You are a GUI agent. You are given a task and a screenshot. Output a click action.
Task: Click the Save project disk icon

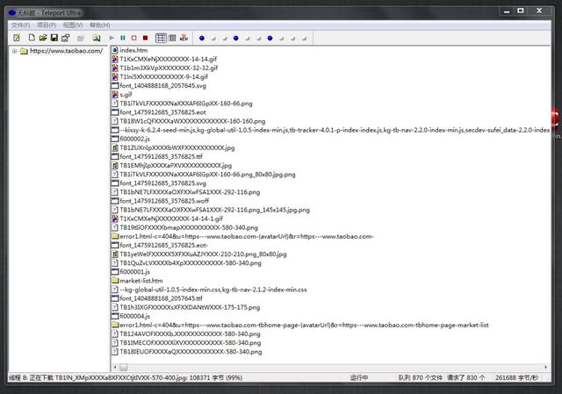tap(54, 38)
